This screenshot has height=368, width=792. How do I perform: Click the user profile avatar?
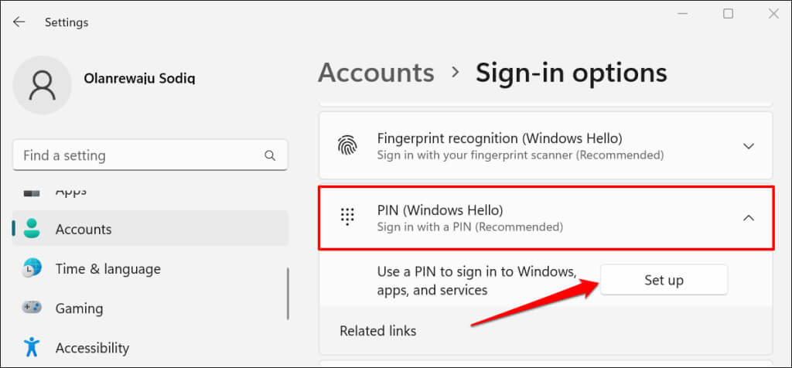point(43,86)
